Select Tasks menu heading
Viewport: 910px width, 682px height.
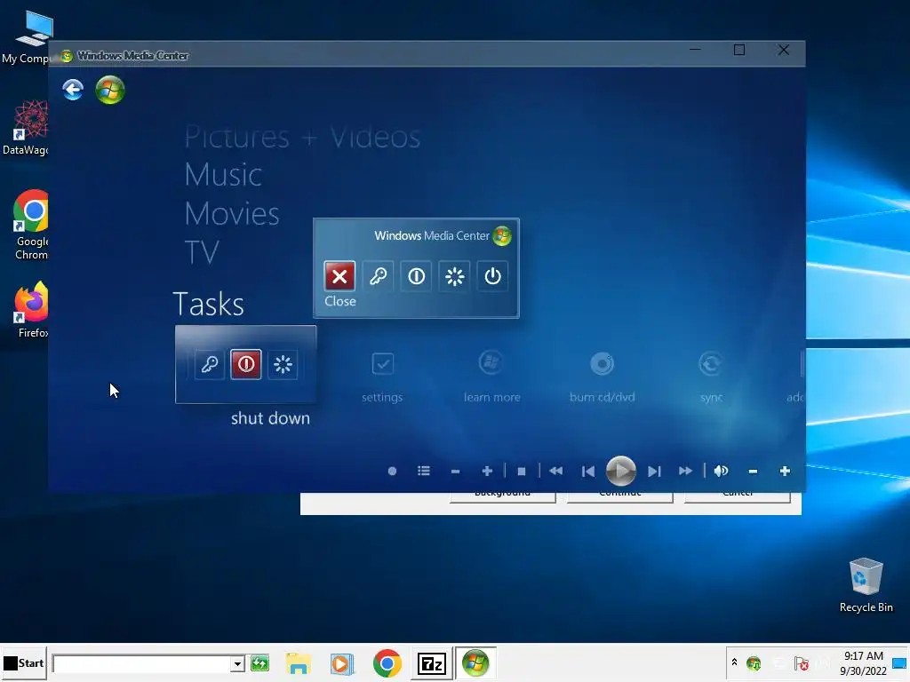[x=208, y=304]
